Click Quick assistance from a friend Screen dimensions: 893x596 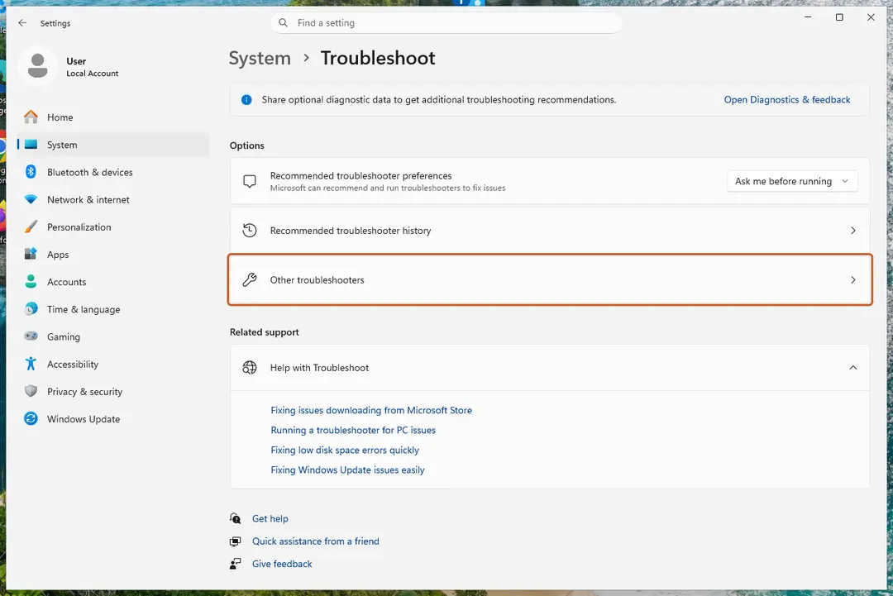pyautogui.click(x=316, y=541)
